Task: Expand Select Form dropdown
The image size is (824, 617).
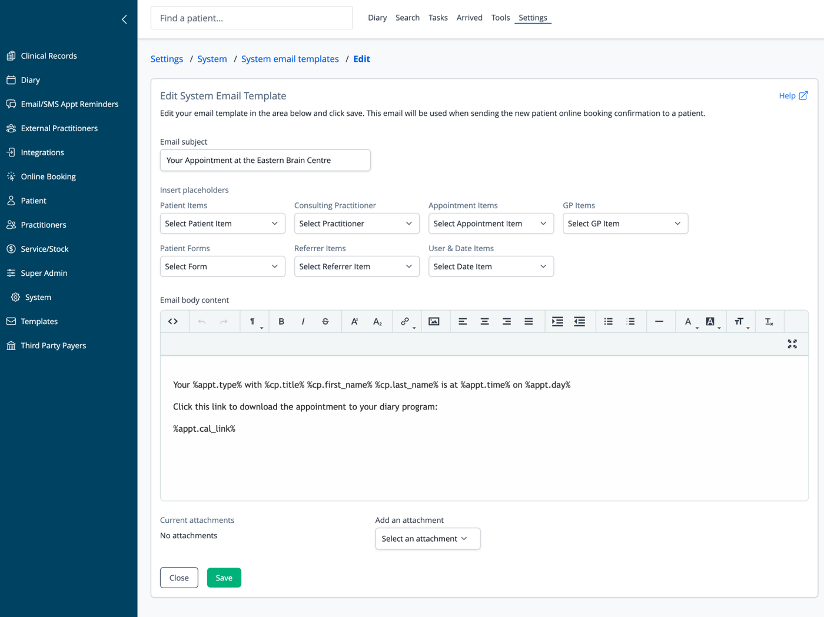Action: [222, 266]
